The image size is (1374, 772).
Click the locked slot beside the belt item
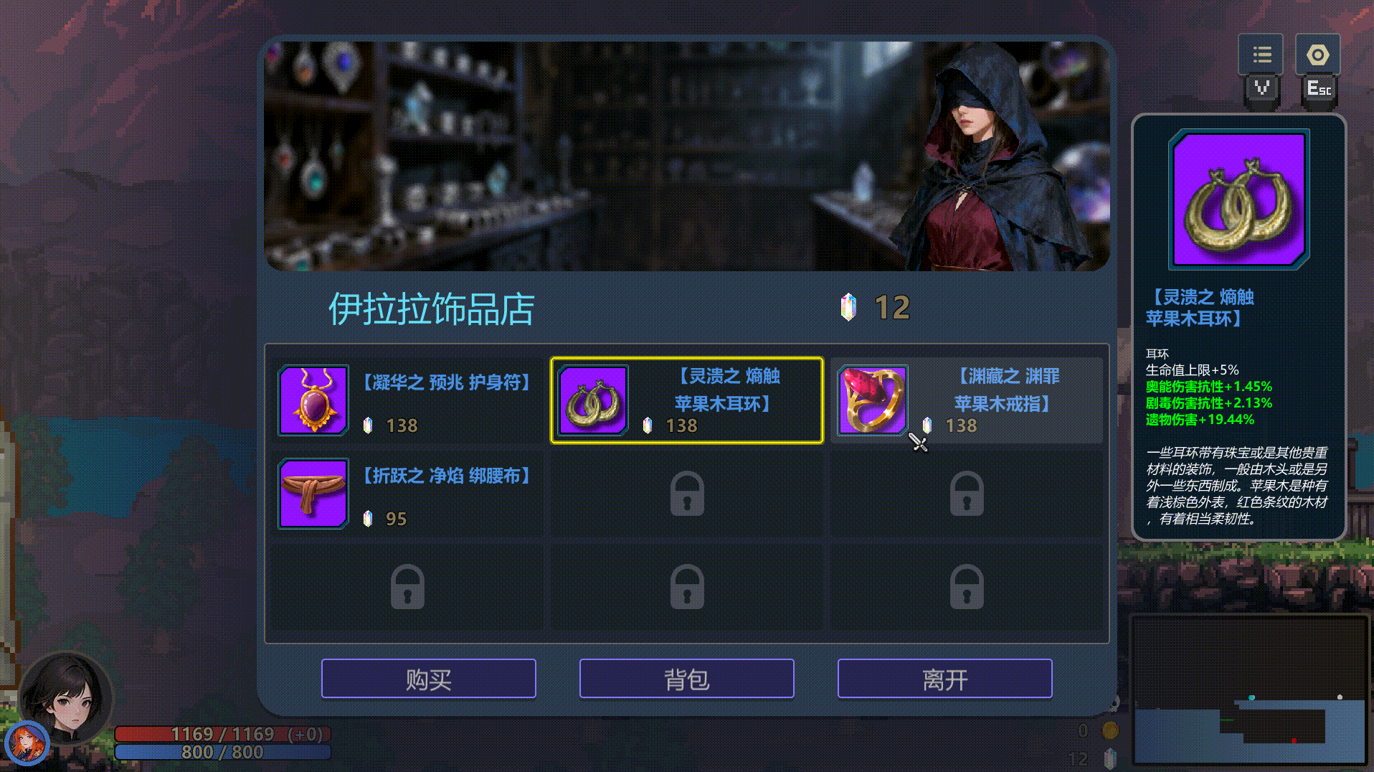(687, 494)
